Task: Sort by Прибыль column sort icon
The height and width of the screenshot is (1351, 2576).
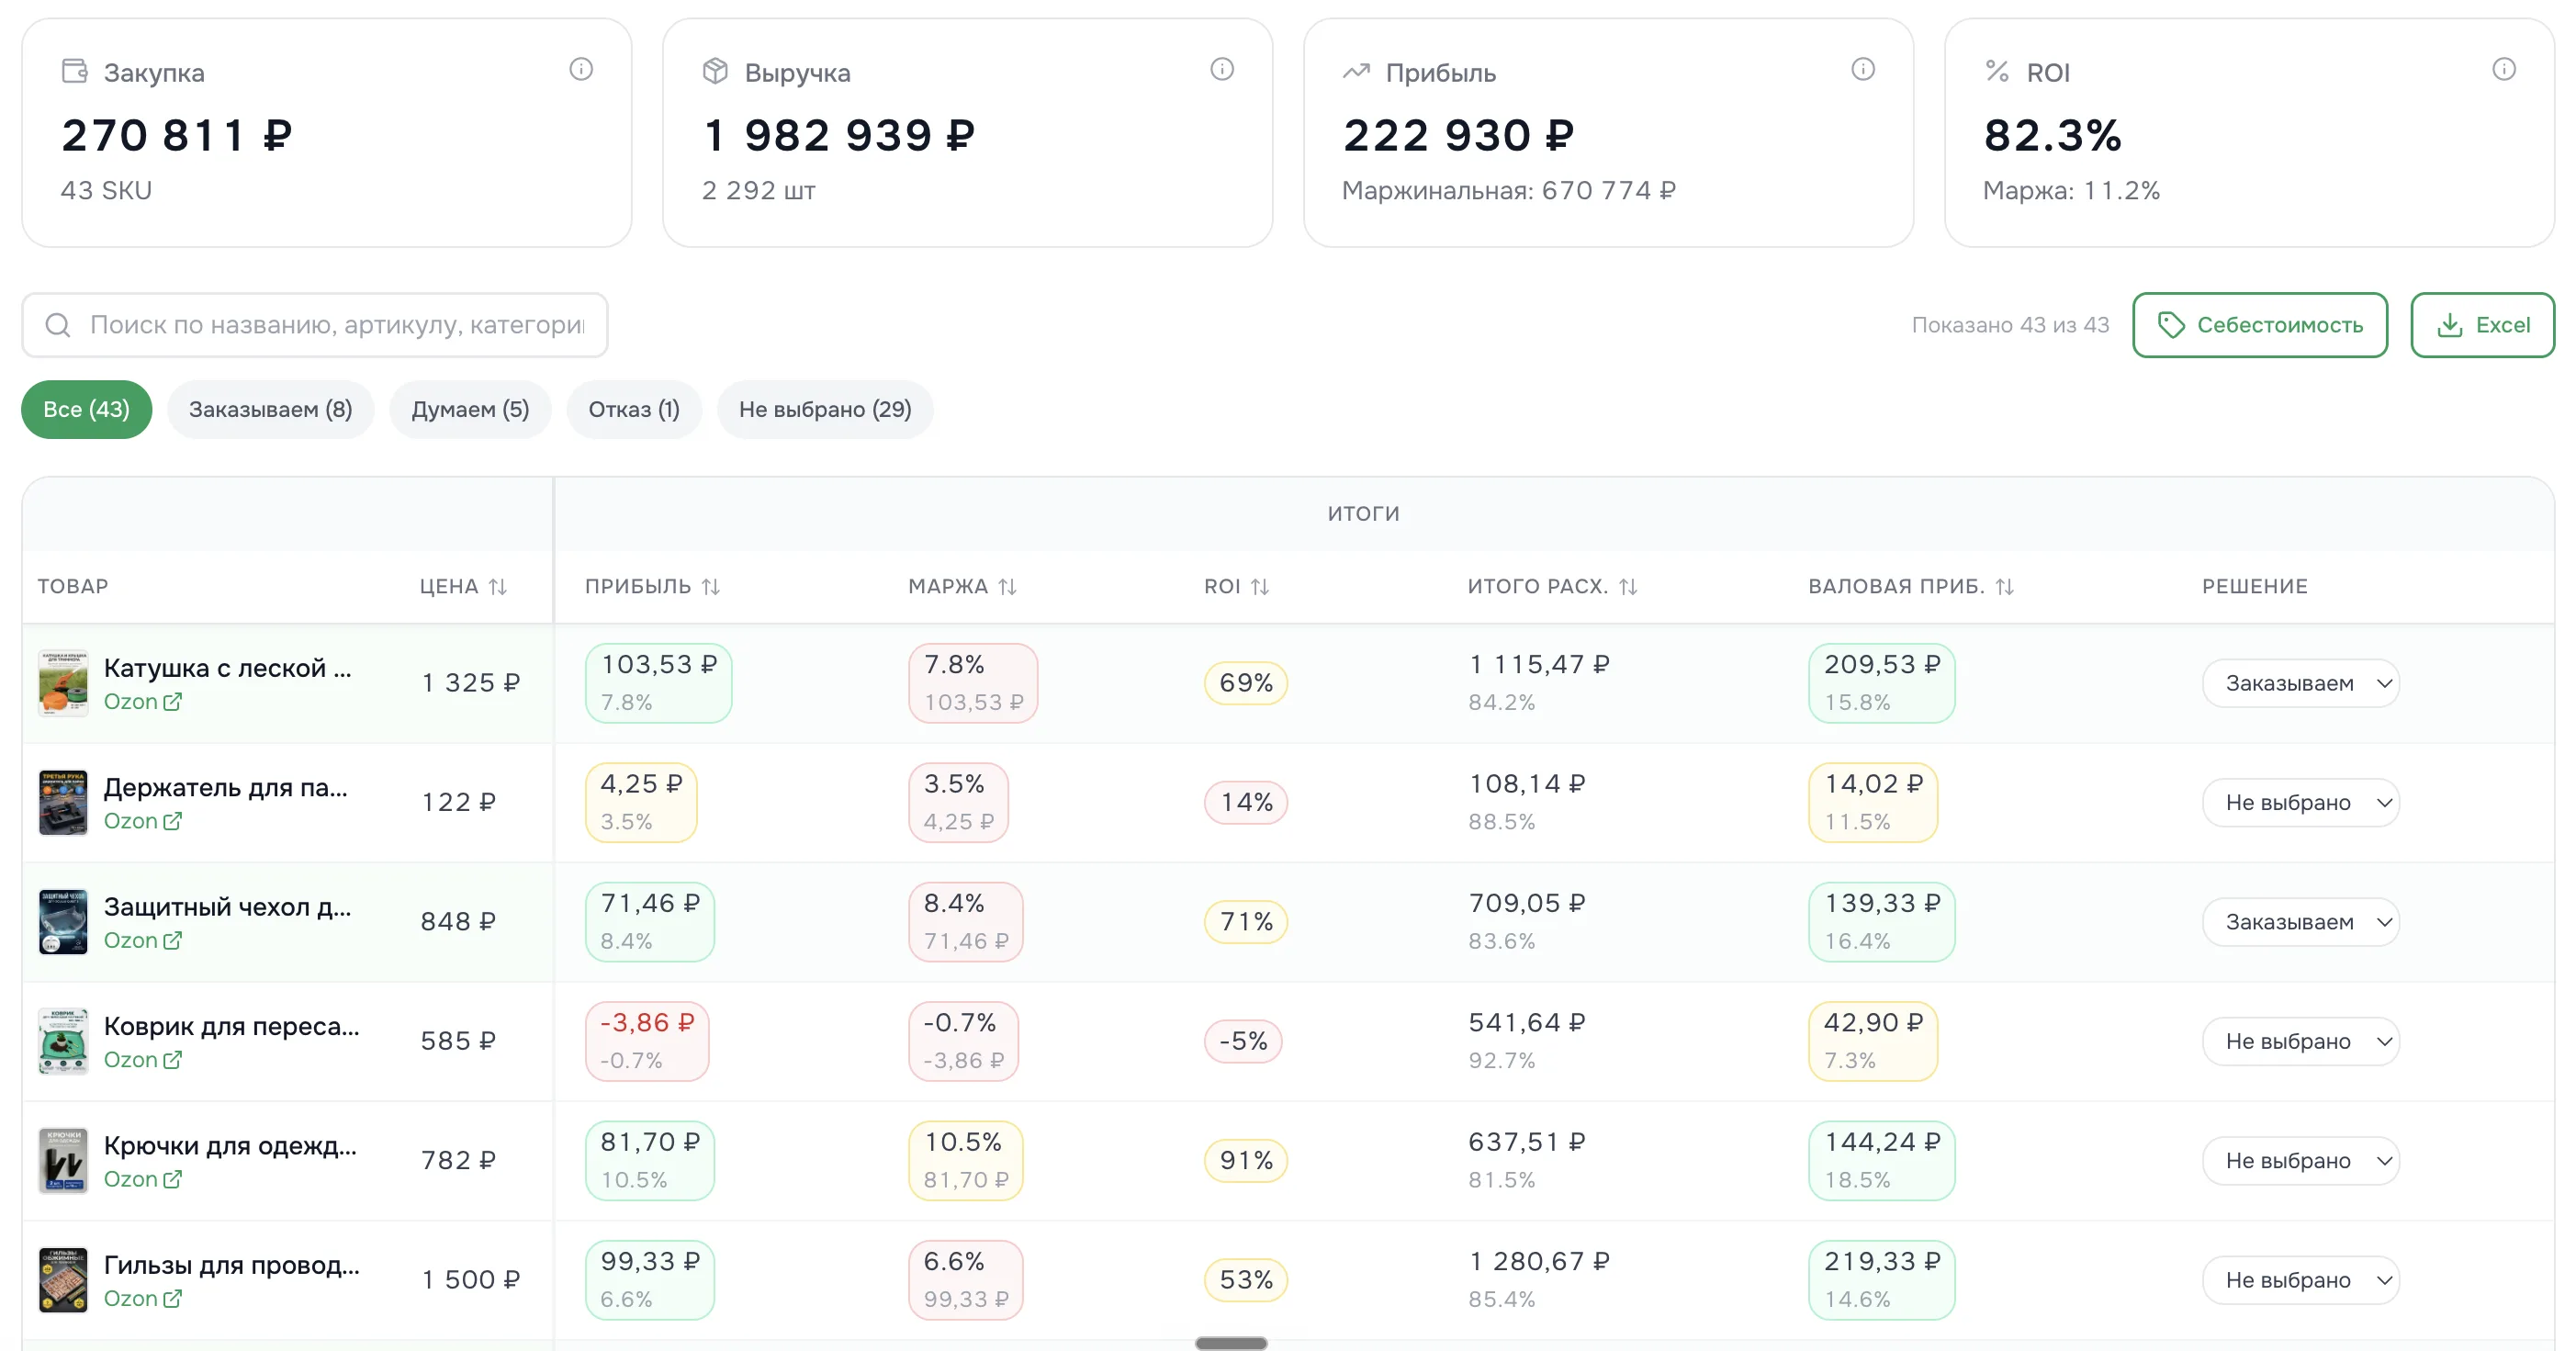Action: 711,587
